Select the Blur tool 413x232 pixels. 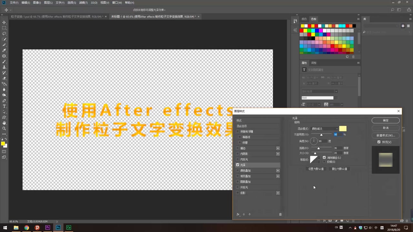point(4,90)
